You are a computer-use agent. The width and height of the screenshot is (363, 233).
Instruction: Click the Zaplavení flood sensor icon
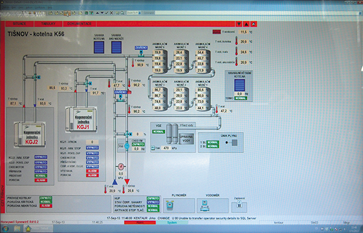click(239, 205)
